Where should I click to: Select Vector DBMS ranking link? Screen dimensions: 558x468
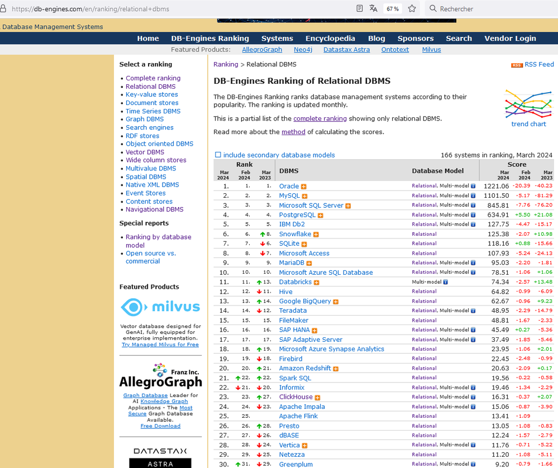tap(145, 152)
